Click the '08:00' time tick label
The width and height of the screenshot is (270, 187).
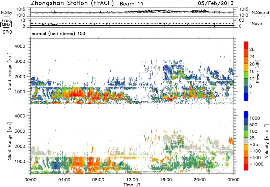pyautogui.click(x=98, y=180)
